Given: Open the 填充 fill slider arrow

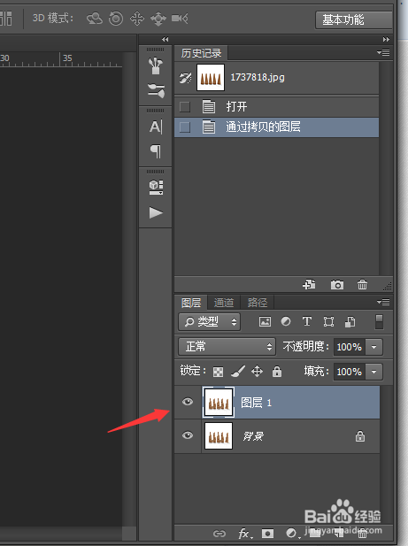Looking at the screenshot, I should point(373,372).
